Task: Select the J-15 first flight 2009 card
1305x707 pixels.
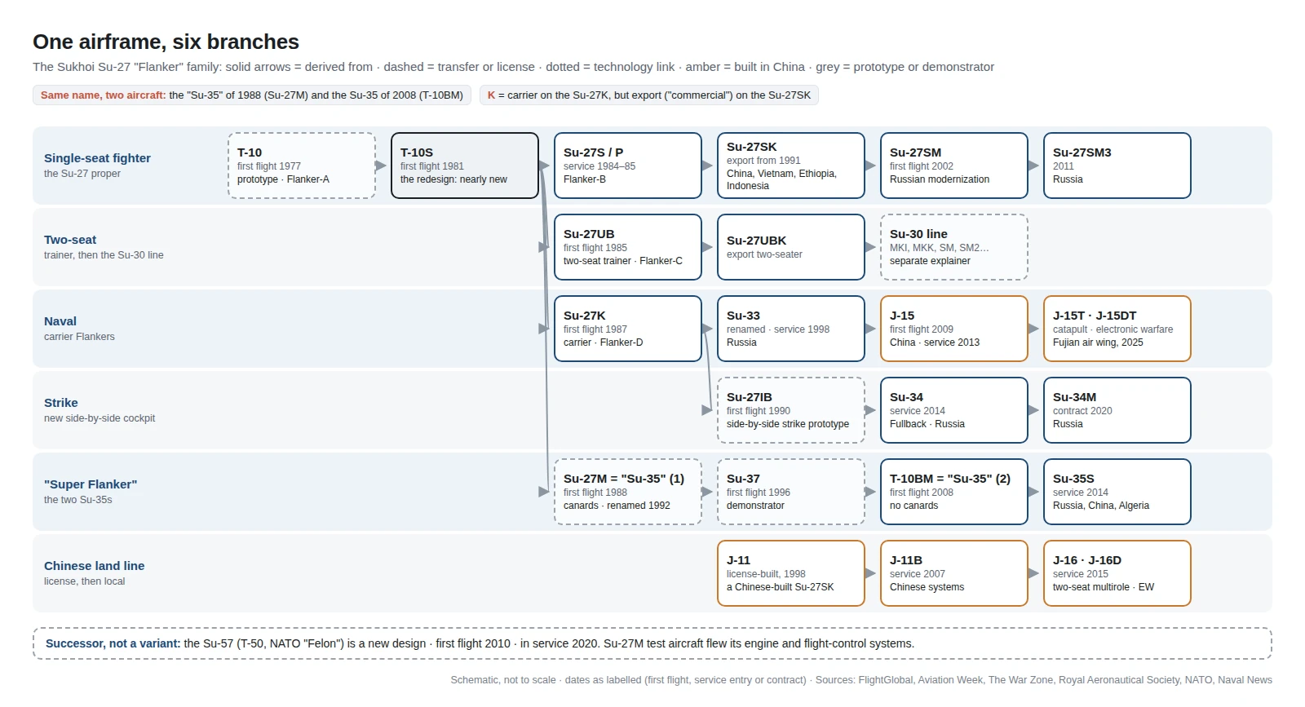Action: 954,329
